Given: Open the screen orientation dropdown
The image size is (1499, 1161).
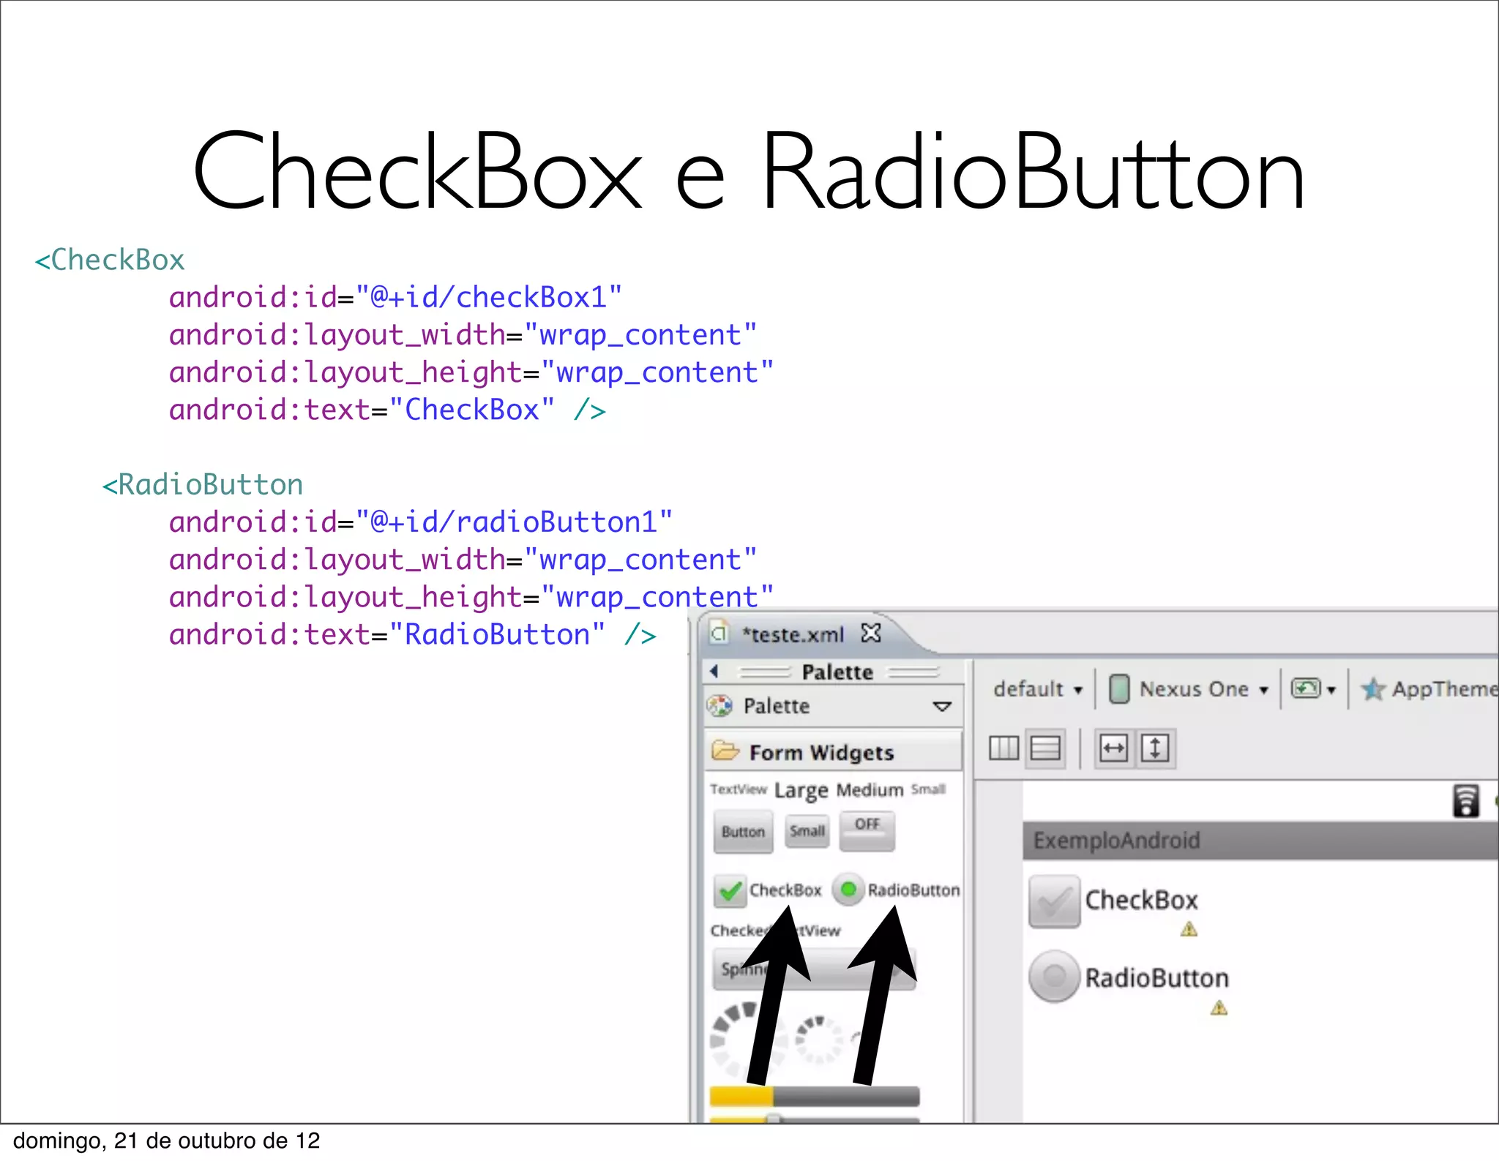Looking at the screenshot, I should (1314, 689).
